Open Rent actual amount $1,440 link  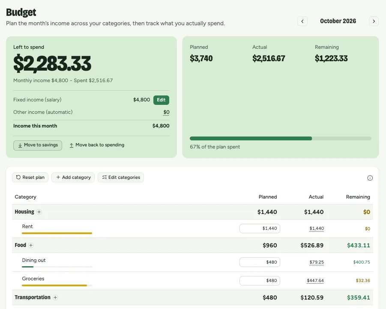(x=317, y=229)
